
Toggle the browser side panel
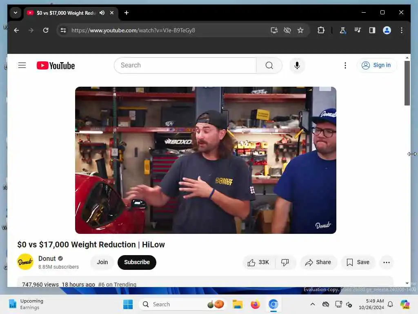(372, 30)
